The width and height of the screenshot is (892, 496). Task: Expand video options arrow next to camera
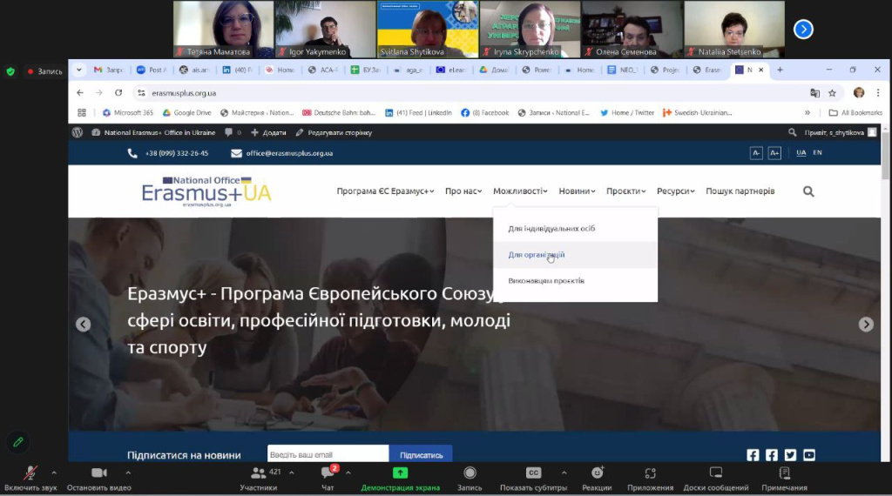click(x=128, y=473)
